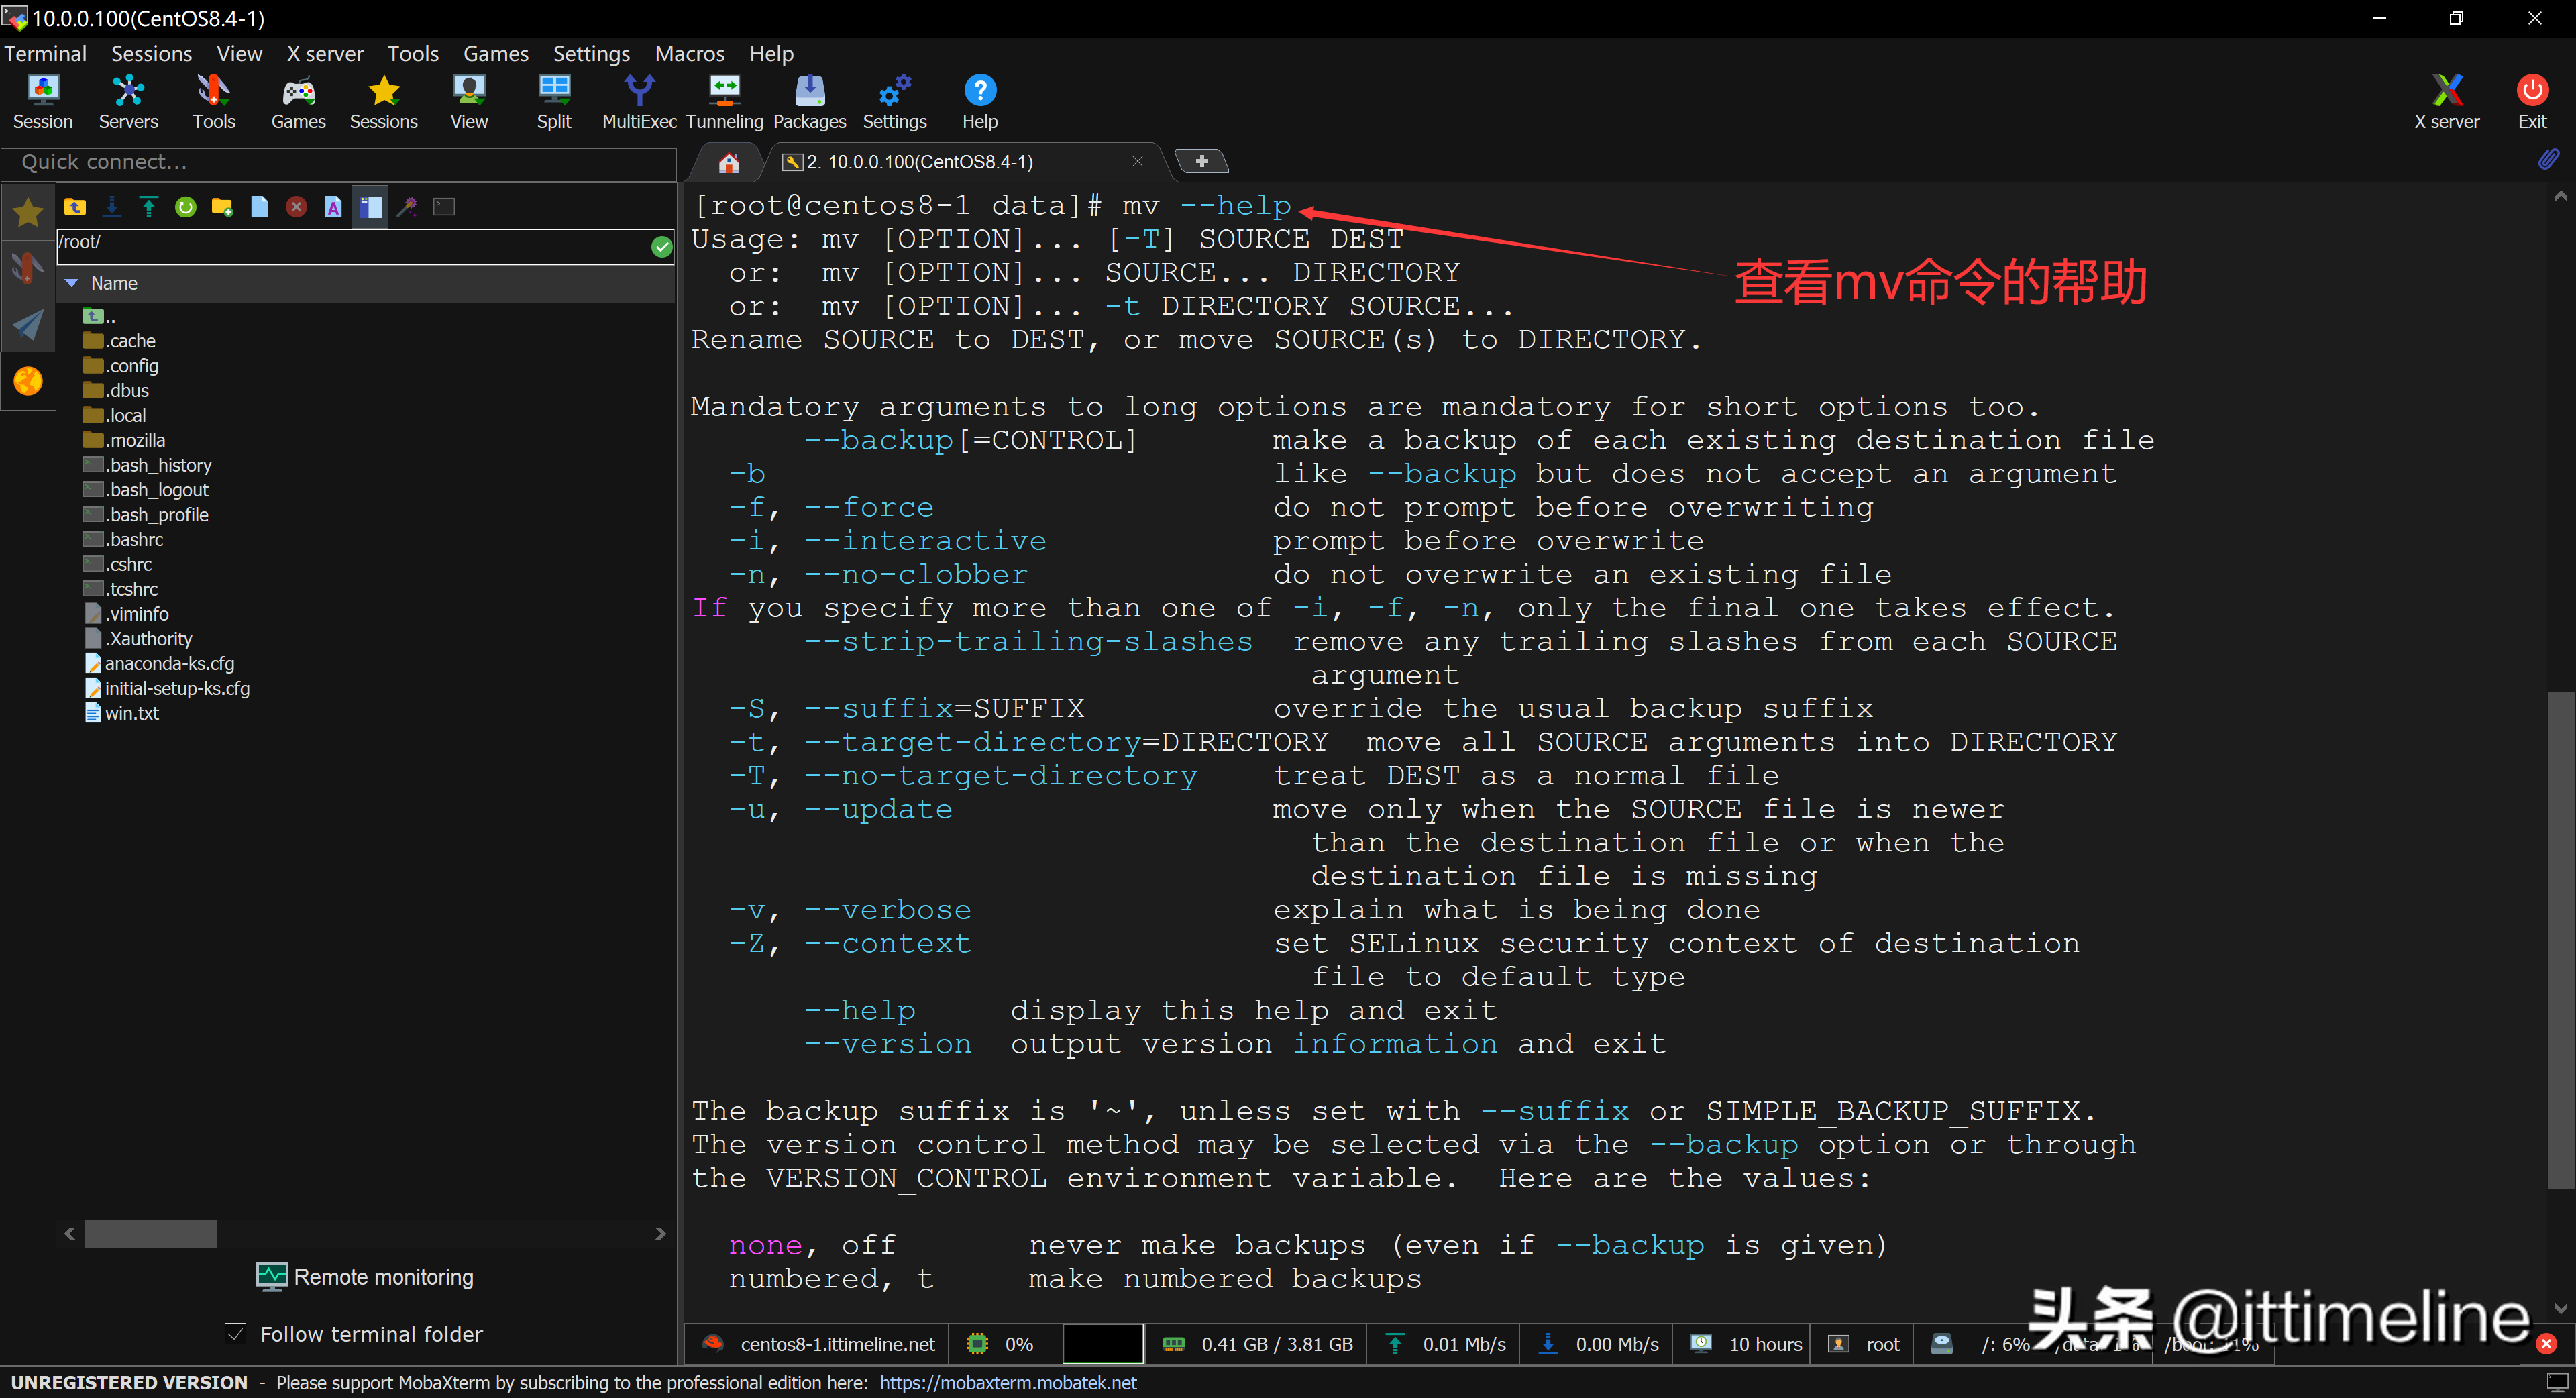Click the Remote monitoring button
Image resolution: width=2576 pixels, height=1398 pixels.
365,1277
